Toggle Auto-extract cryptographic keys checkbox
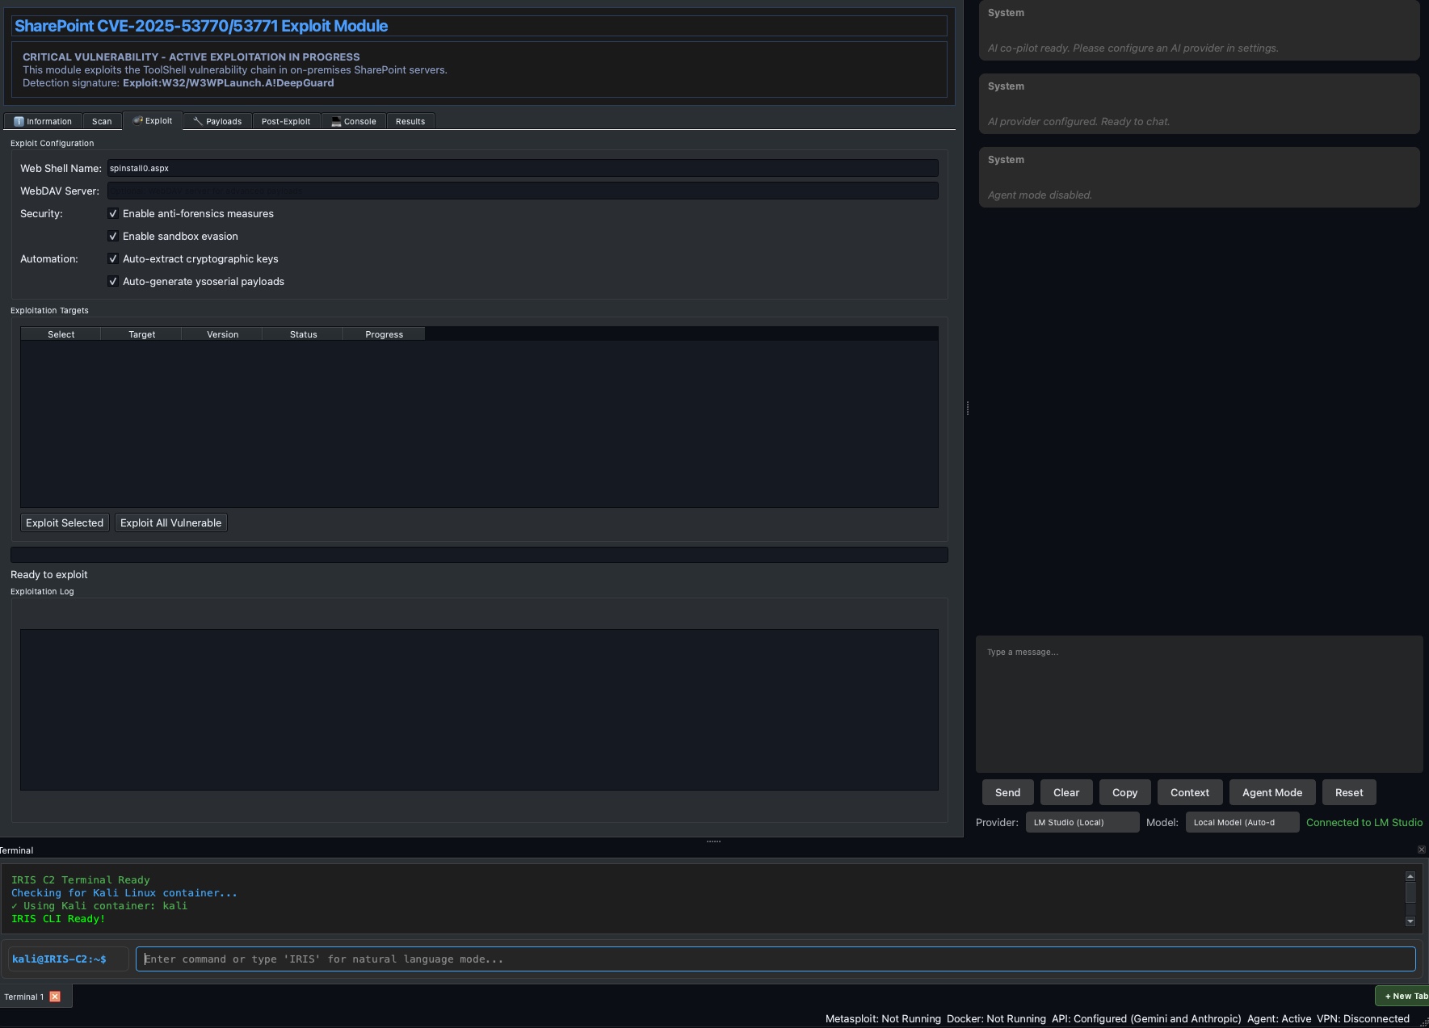 [x=113, y=259]
